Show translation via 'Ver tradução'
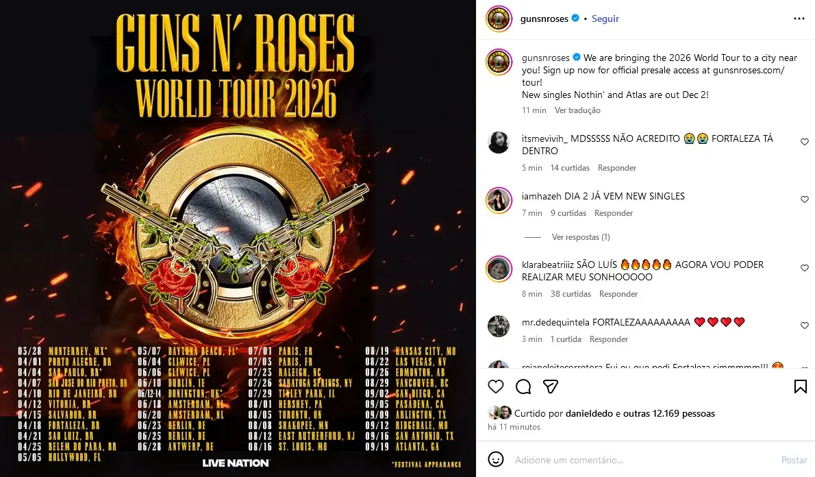Image resolution: width=815 pixels, height=477 pixels. tap(577, 110)
